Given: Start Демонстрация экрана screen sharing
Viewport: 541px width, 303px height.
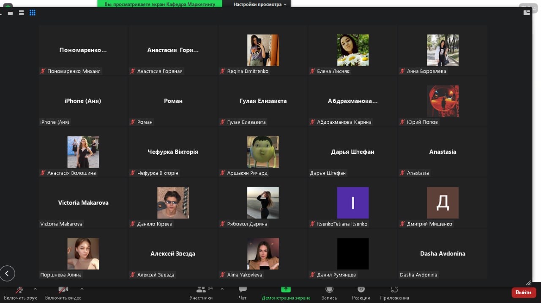Looking at the screenshot, I should point(286,293).
